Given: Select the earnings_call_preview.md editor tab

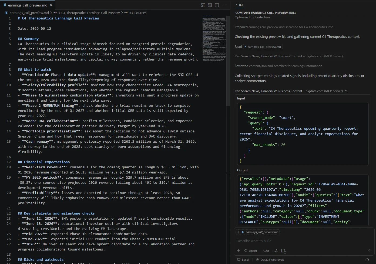Looking at the screenshot, I should (28, 5).
